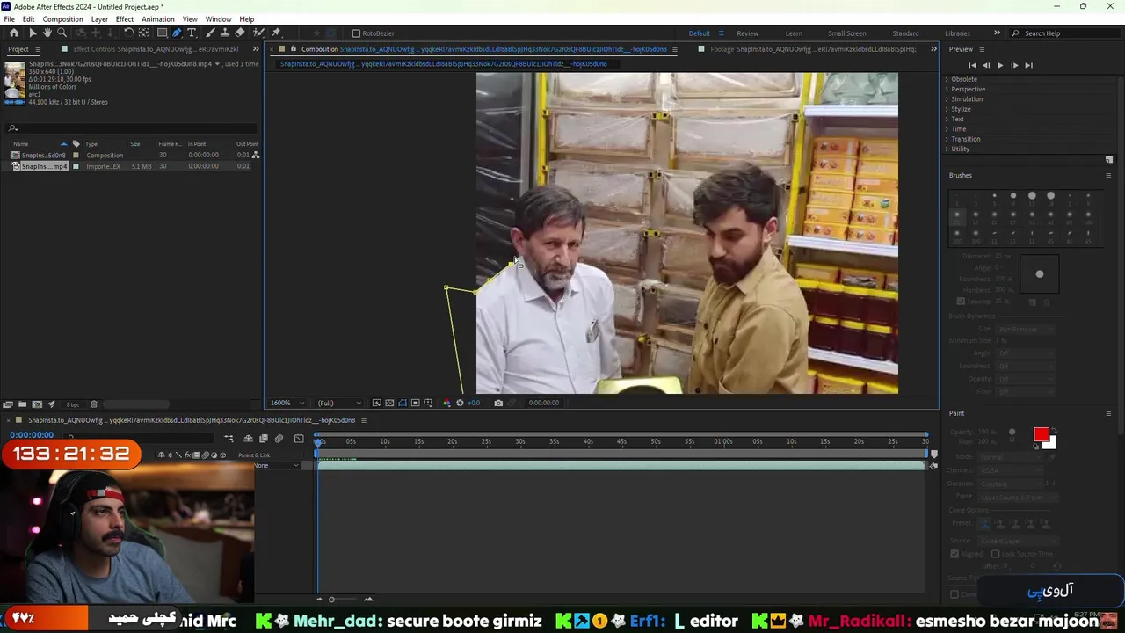Click the reset exposure icon
1125x633 pixels.
pyautogui.click(x=460, y=403)
